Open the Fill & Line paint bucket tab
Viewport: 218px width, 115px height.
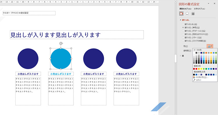[x=181, y=13]
